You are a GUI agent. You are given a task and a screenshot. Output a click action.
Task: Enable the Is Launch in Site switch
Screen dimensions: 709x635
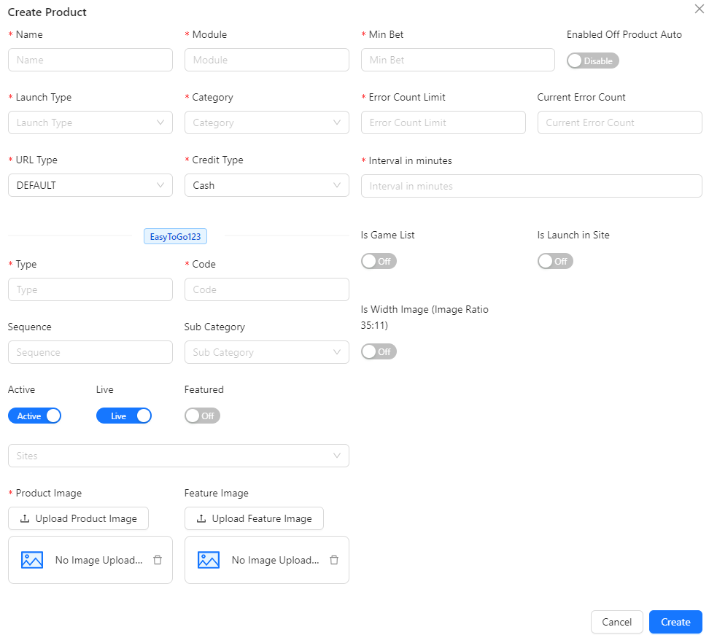555,261
